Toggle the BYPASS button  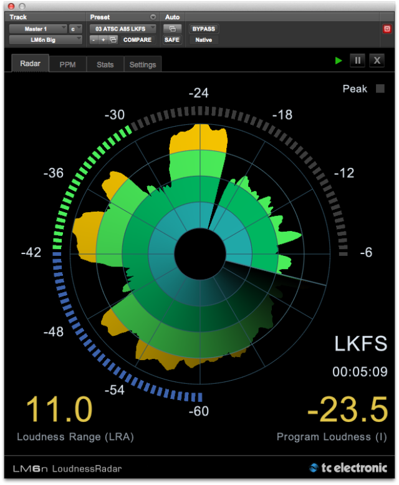click(x=204, y=29)
